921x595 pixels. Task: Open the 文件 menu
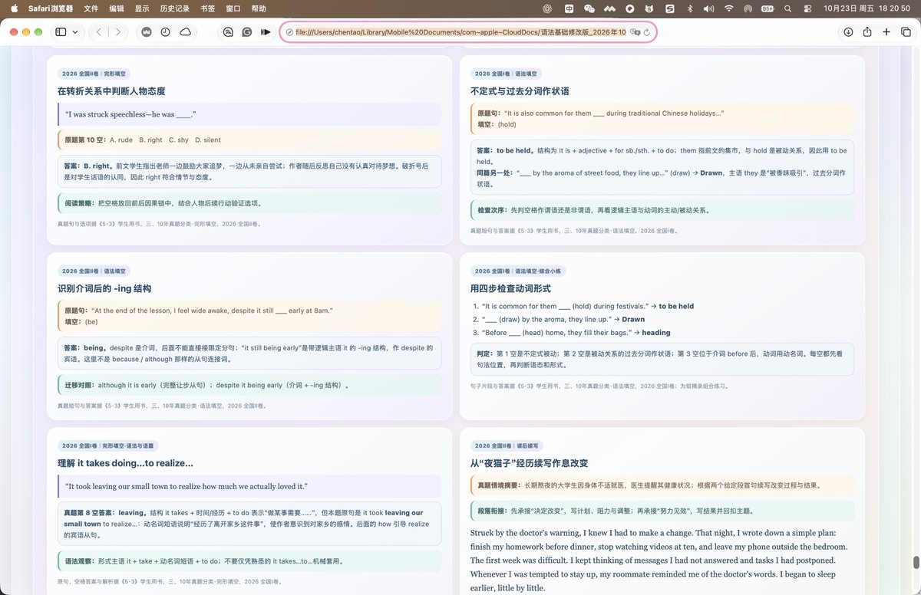pos(91,8)
